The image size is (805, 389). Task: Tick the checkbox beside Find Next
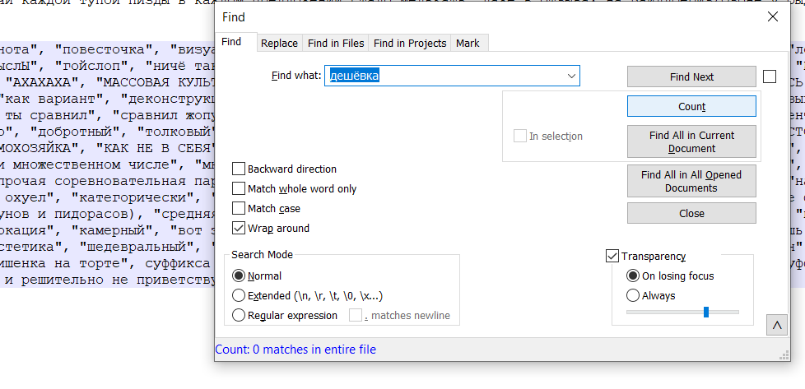click(x=770, y=76)
